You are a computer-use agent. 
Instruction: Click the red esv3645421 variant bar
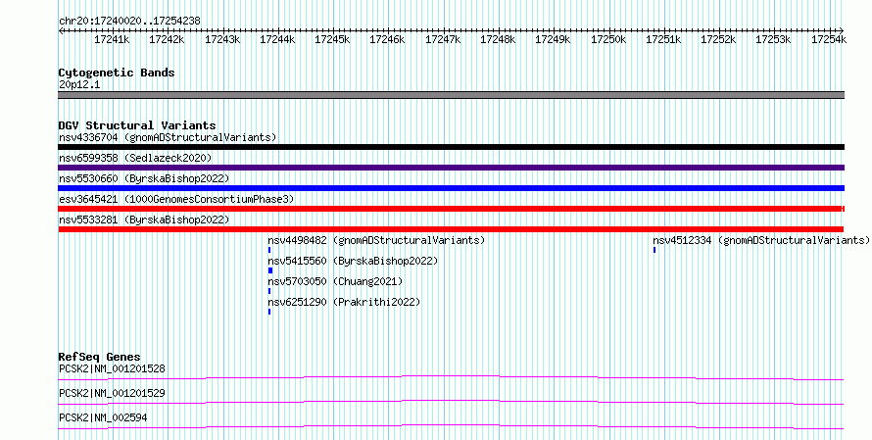coord(451,209)
